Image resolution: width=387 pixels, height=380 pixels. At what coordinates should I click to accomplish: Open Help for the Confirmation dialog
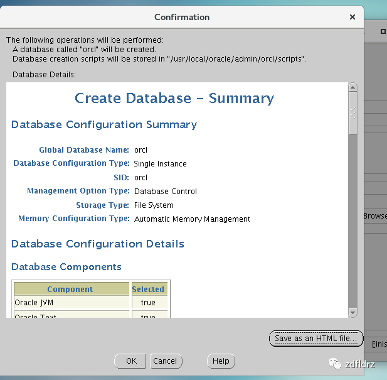(221, 361)
